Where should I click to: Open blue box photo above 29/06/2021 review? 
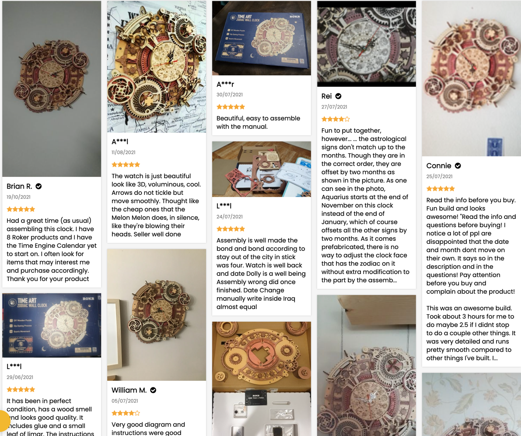[x=52, y=325]
